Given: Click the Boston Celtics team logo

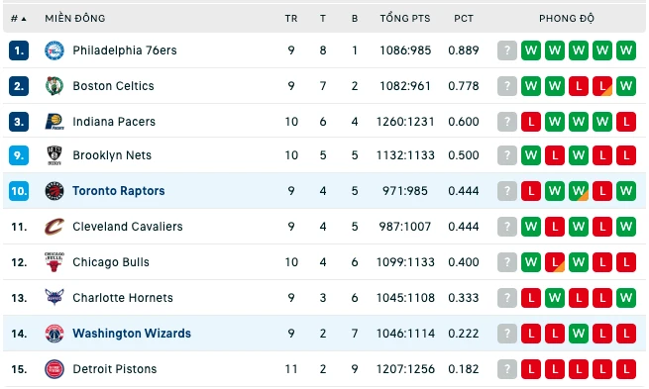Looking at the screenshot, I should coord(54,86).
